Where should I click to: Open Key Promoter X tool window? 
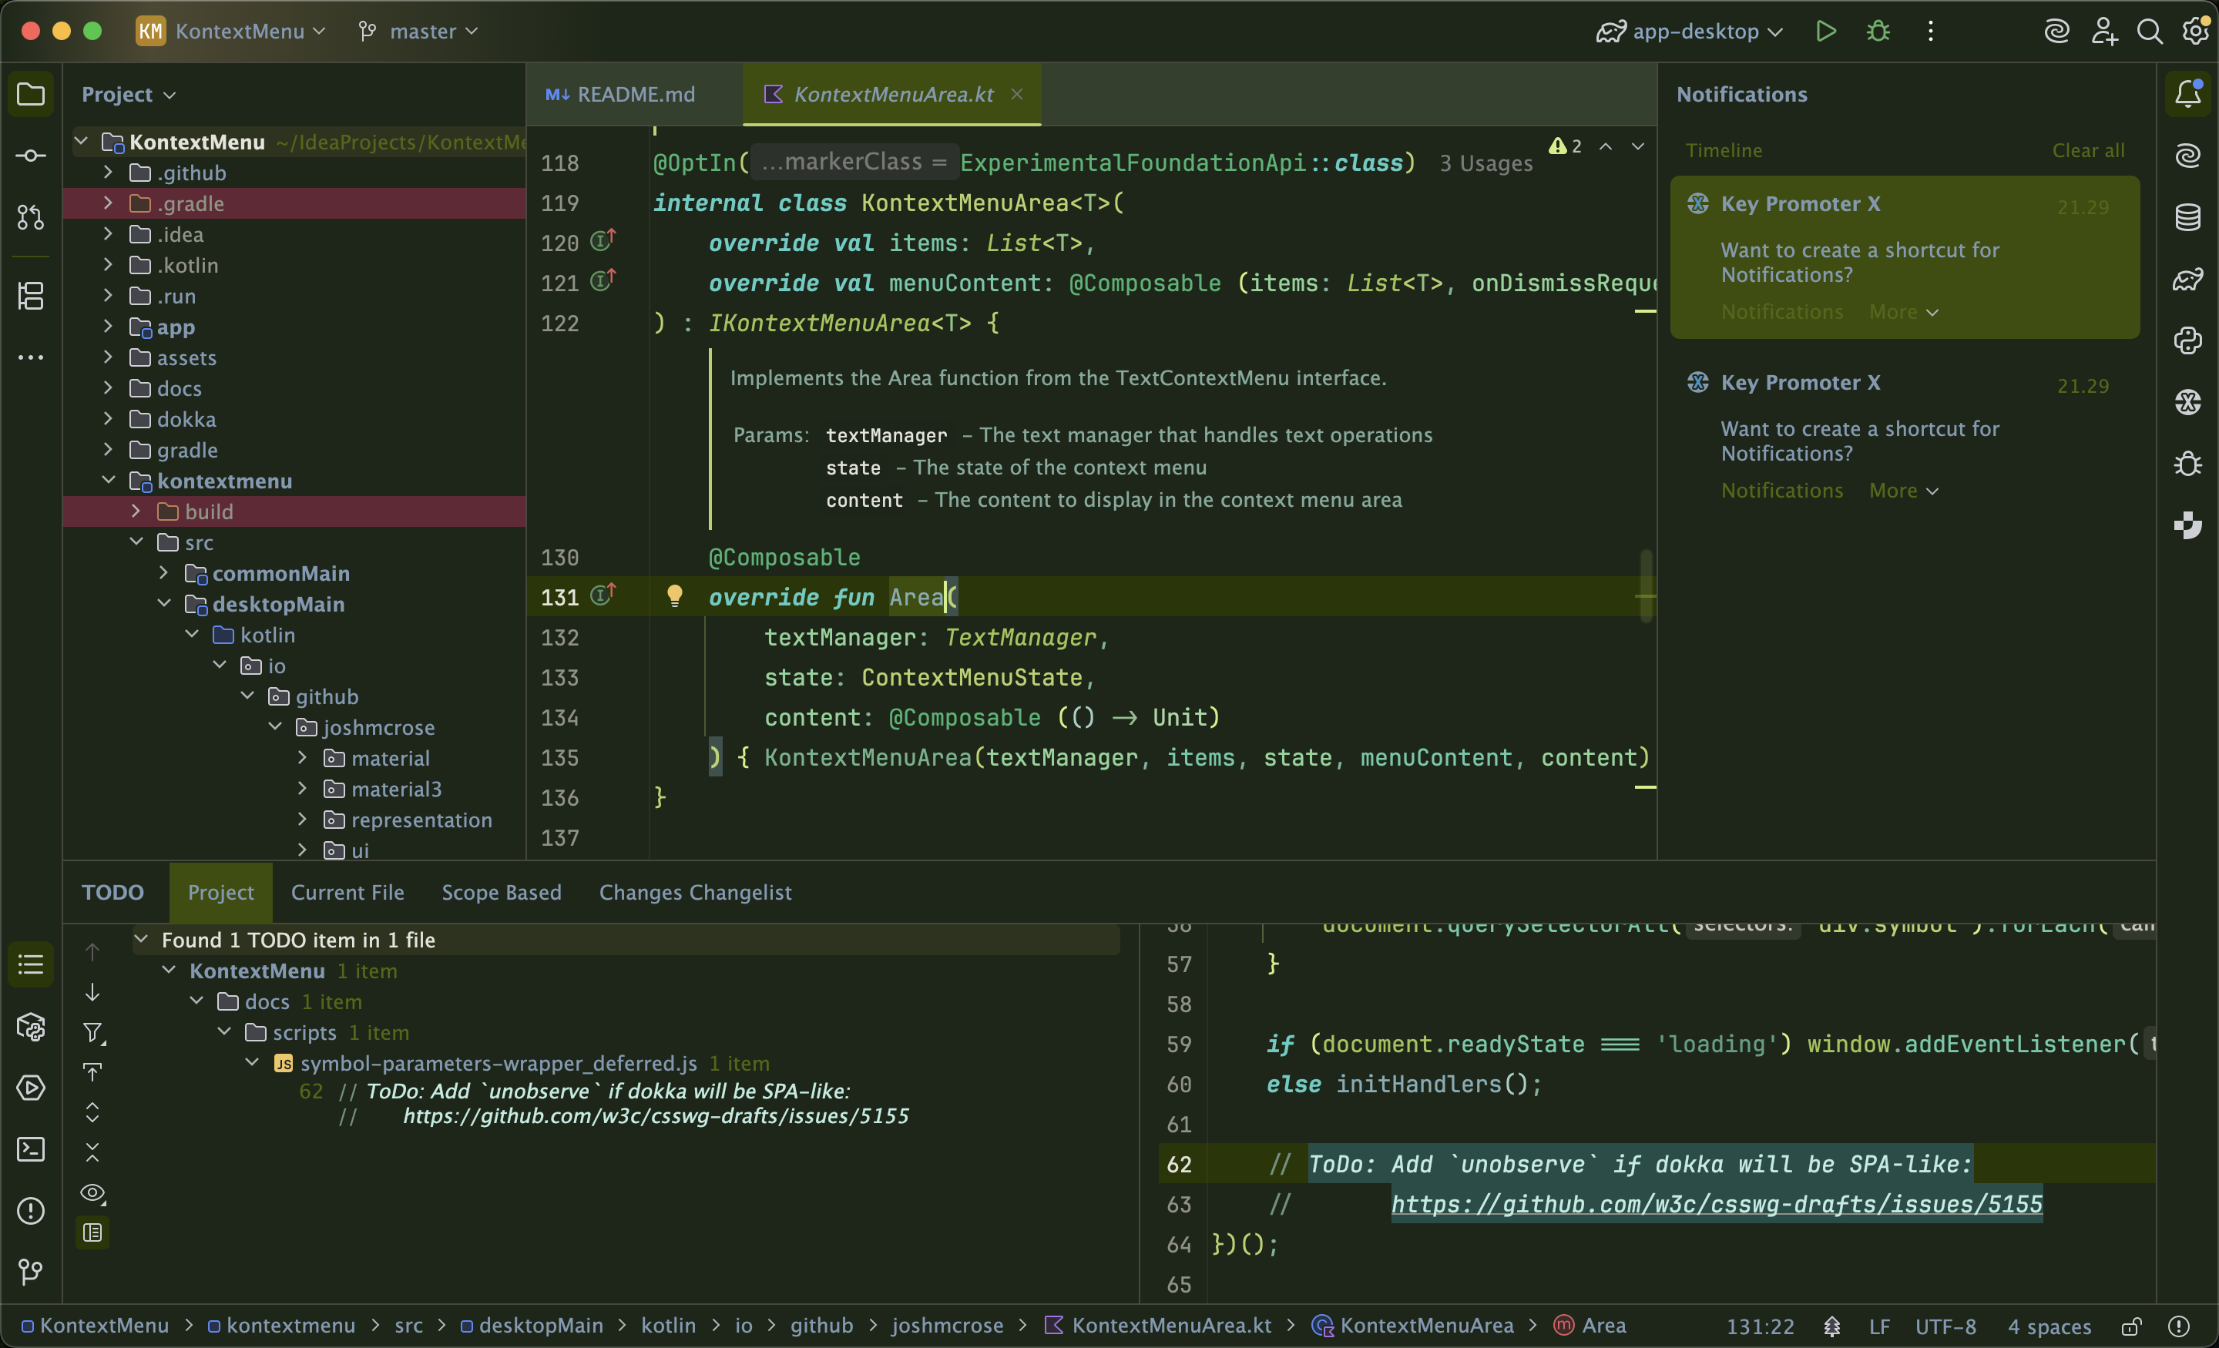(2187, 401)
